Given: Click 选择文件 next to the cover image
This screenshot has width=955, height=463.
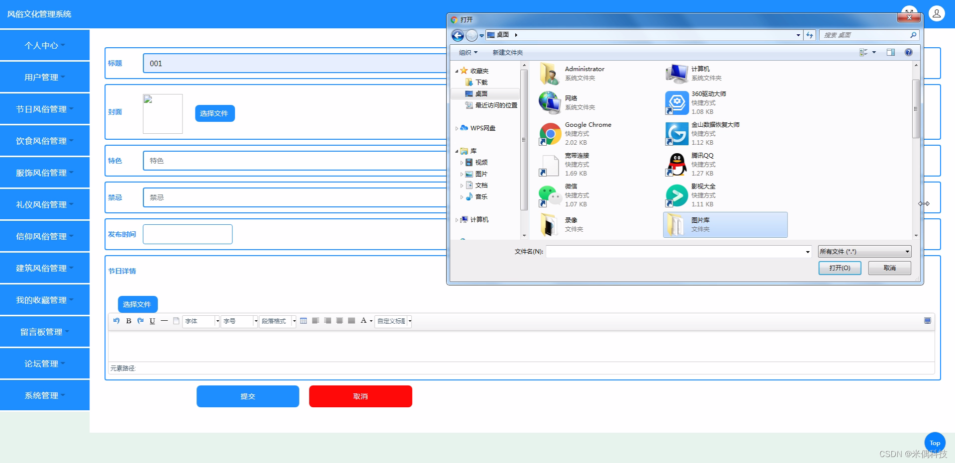Looking at the screenshot, I should click(214, 113).
